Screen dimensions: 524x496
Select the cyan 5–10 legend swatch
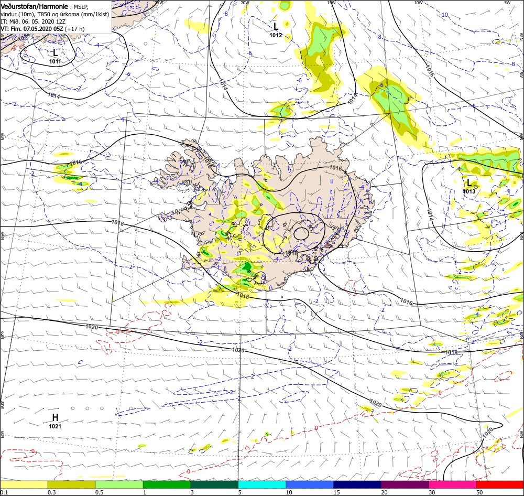point(262,484)
